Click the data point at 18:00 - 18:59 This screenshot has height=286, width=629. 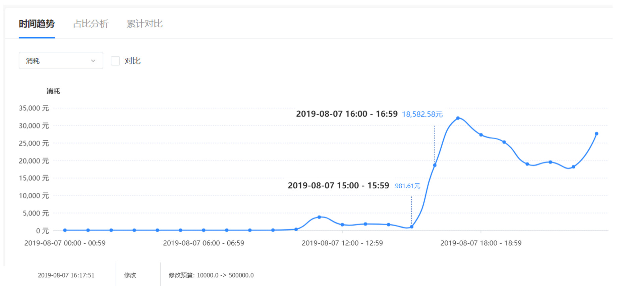[x=481, y=135]
